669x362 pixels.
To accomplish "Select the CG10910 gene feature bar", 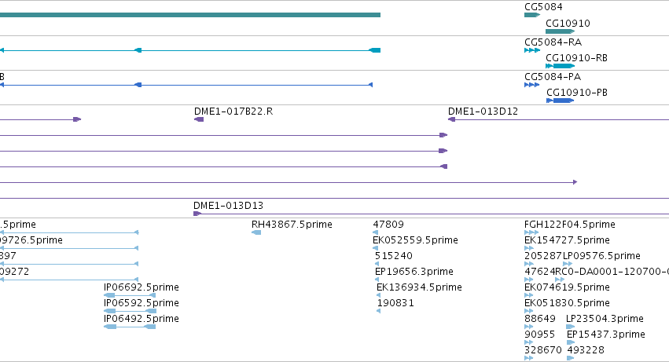I will click(561, 31).
